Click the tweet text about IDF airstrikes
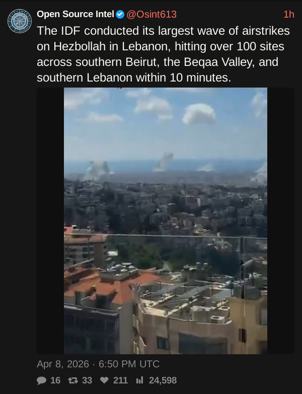 163,54
